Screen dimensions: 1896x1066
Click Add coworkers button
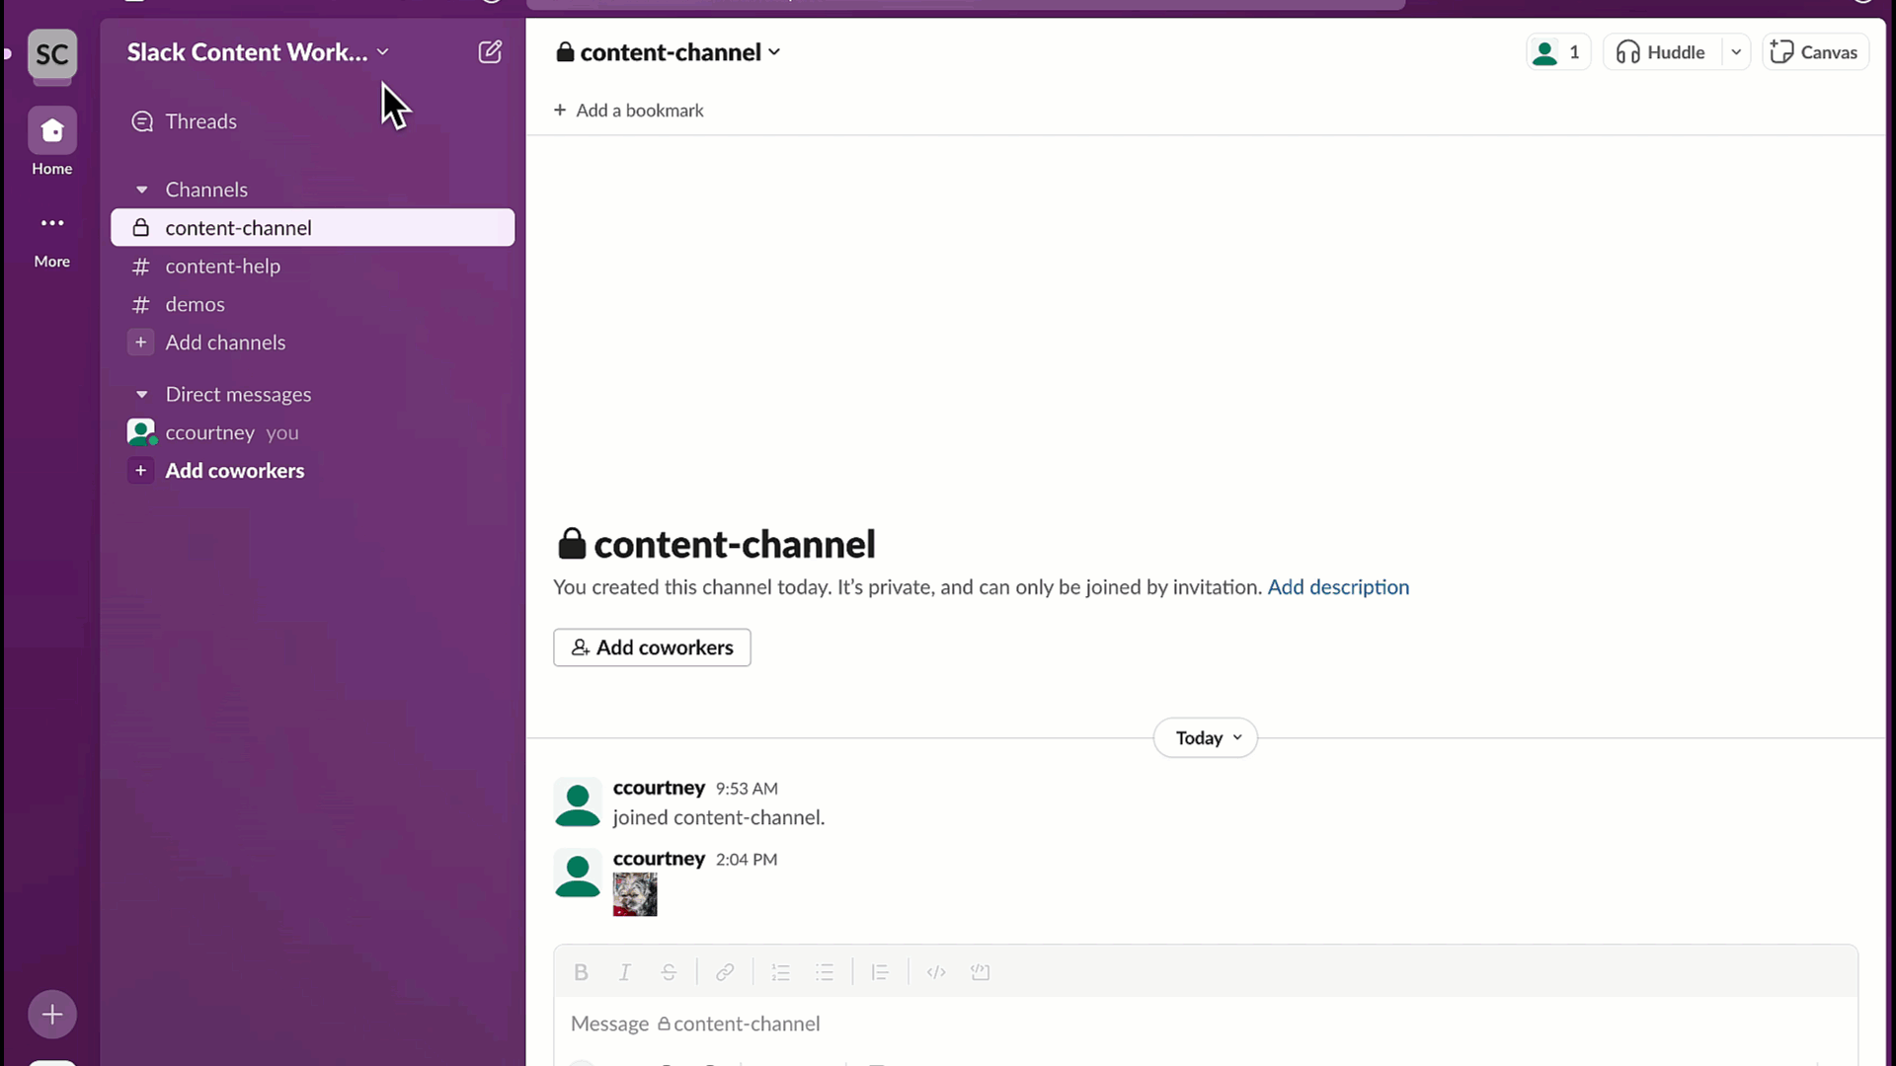pos(653,647)
